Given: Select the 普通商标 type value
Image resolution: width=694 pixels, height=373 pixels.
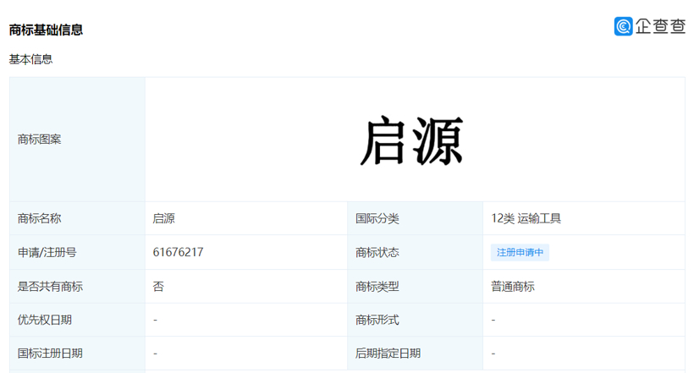Looking at the screenshot, I should 512,287.
